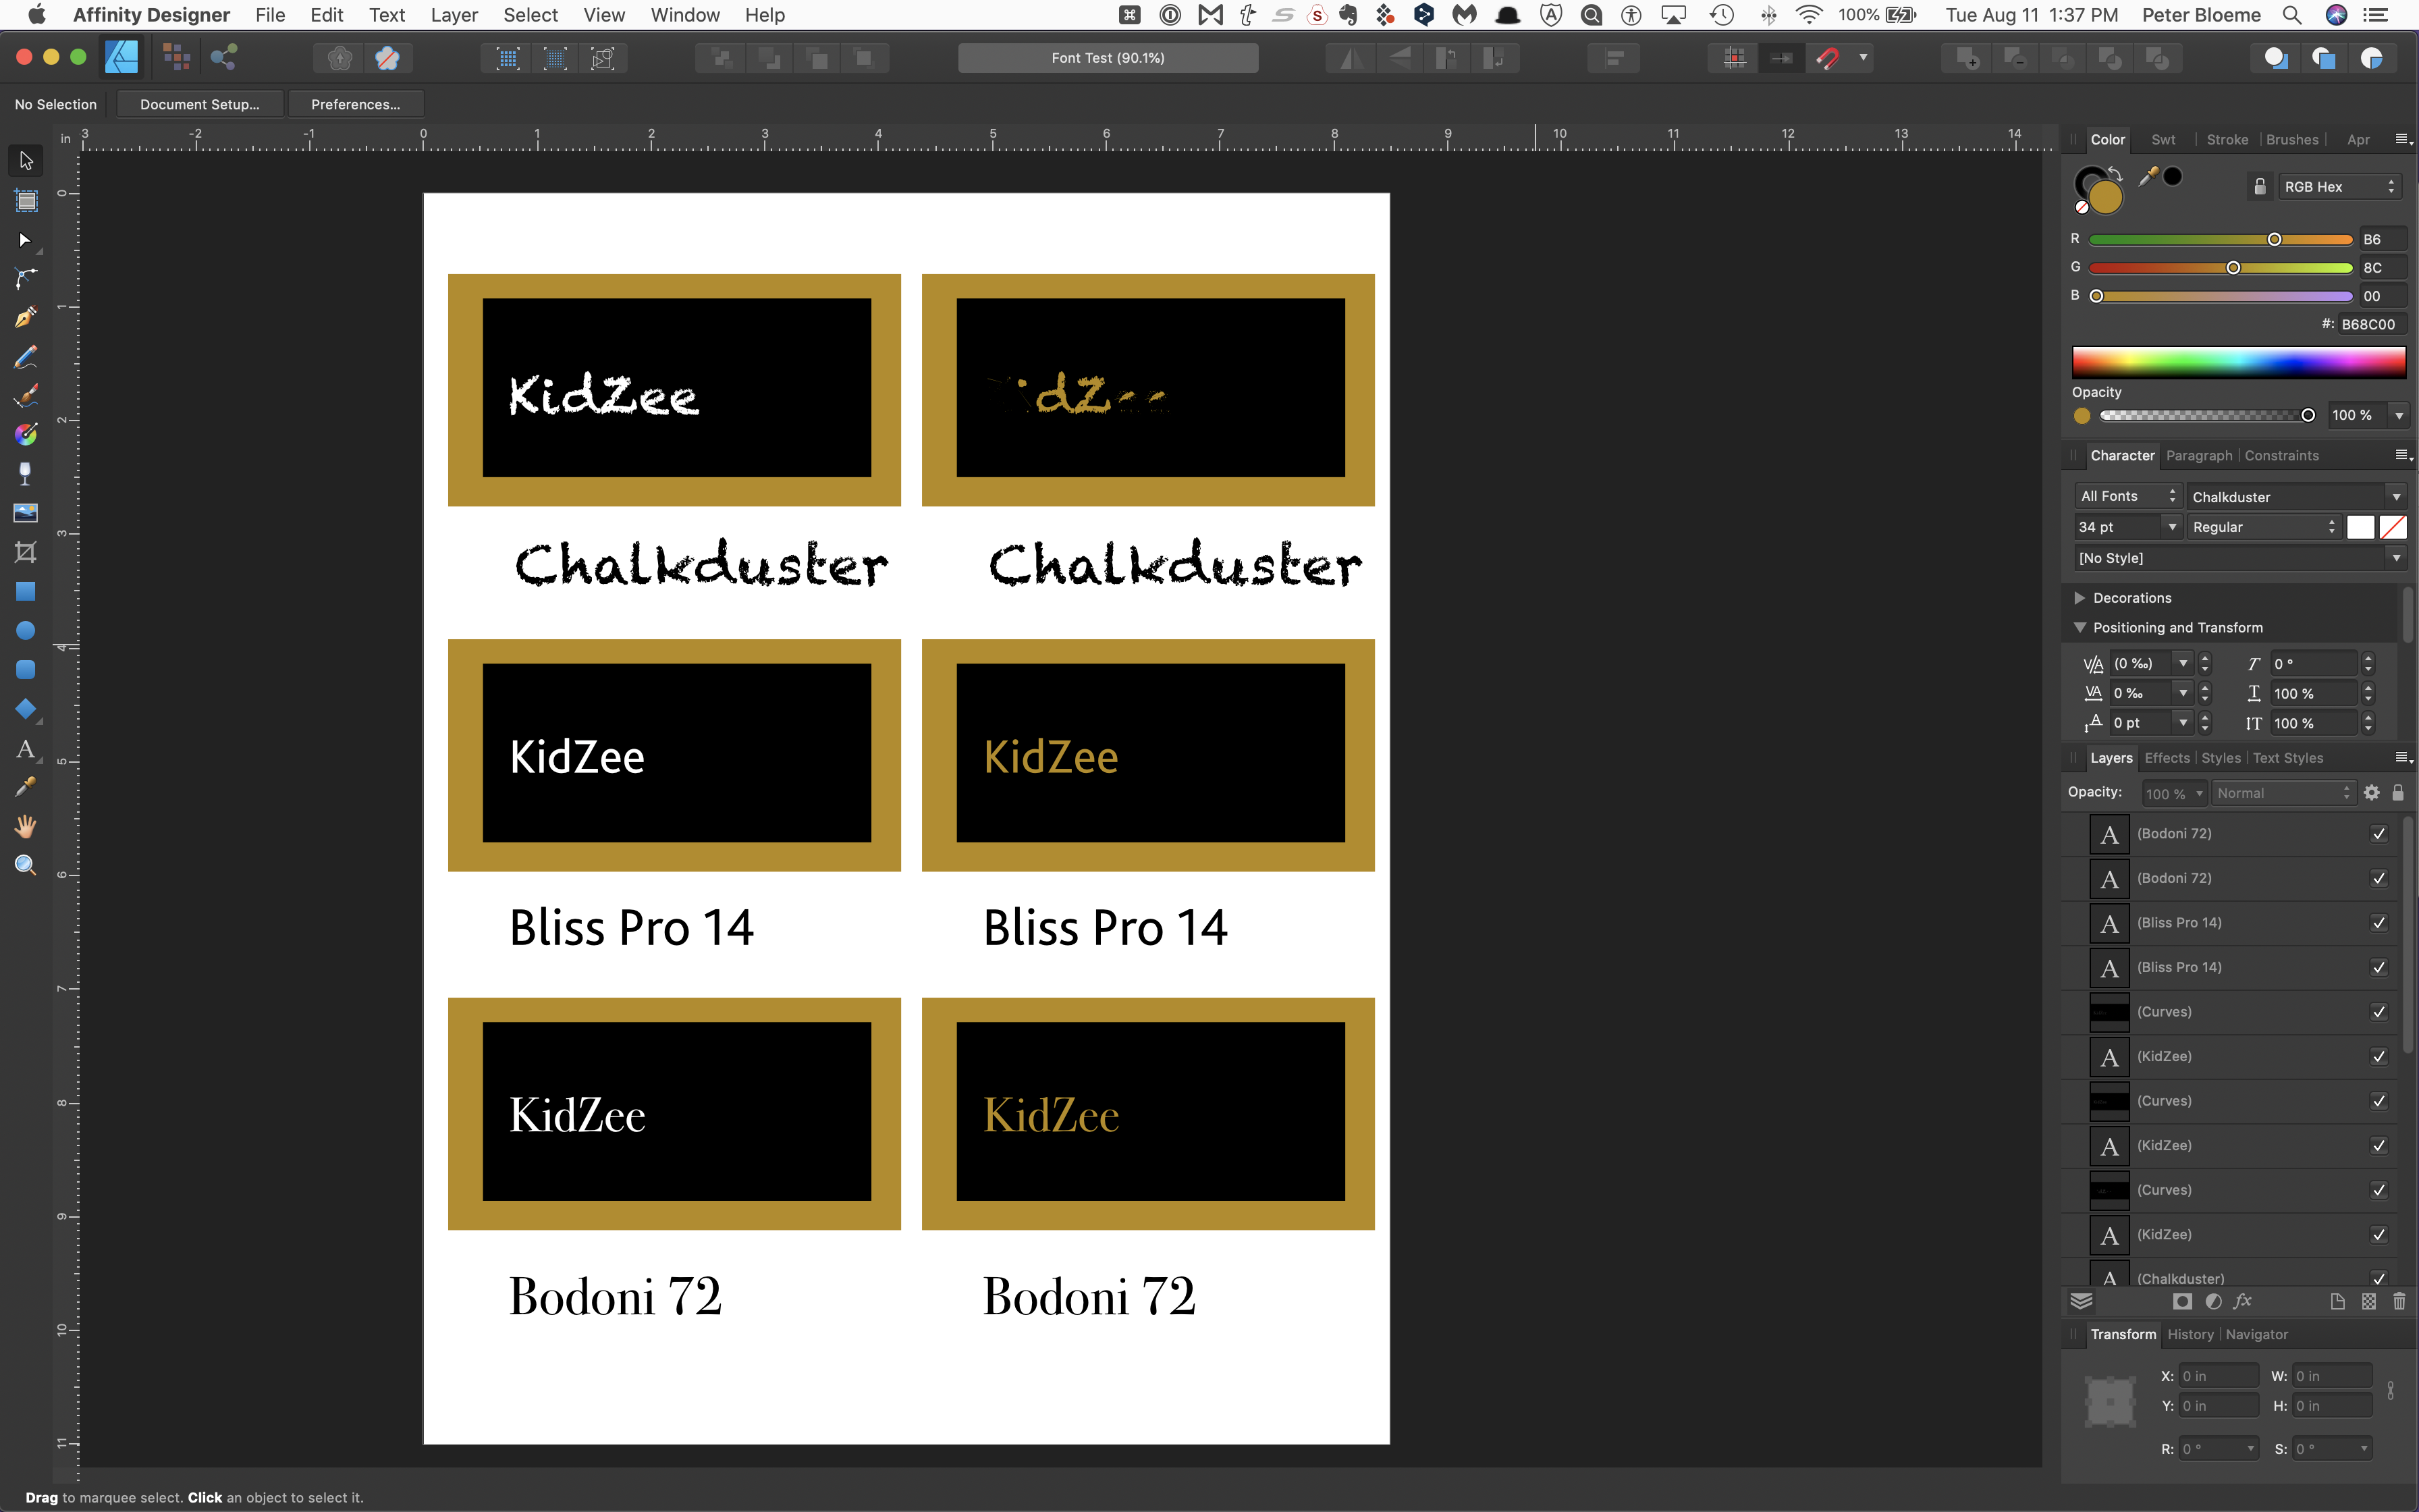Click the rainbow color spectrum bar
2419x1512 pixels.
(2239, 362)
